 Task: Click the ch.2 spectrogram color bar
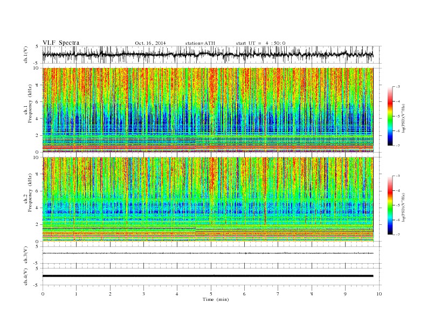click(x=390, y=205)
